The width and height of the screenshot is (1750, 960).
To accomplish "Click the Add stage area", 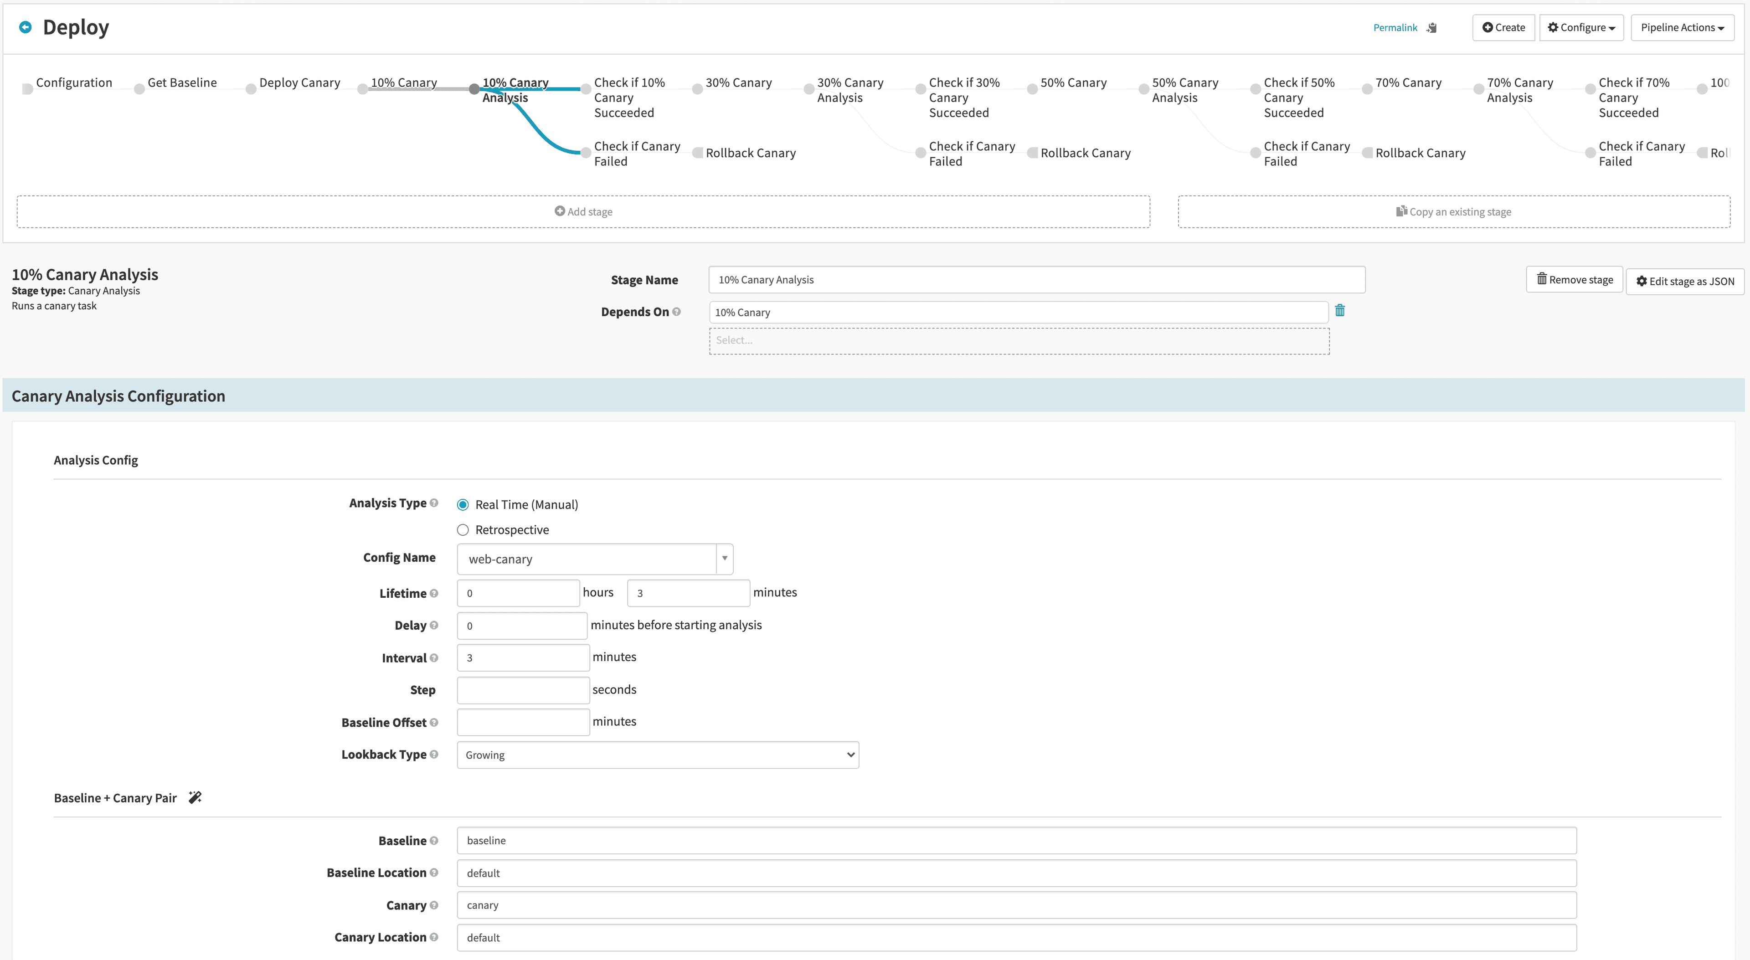I will click(583, 211).
